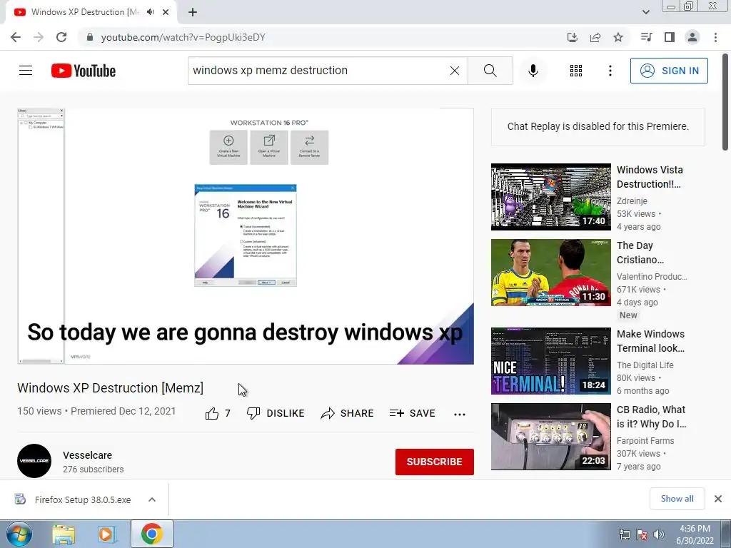Viewport: 731px width, 548px height.
Task: Click the Vesselcare channel name
Action: (x=87, y=455)
